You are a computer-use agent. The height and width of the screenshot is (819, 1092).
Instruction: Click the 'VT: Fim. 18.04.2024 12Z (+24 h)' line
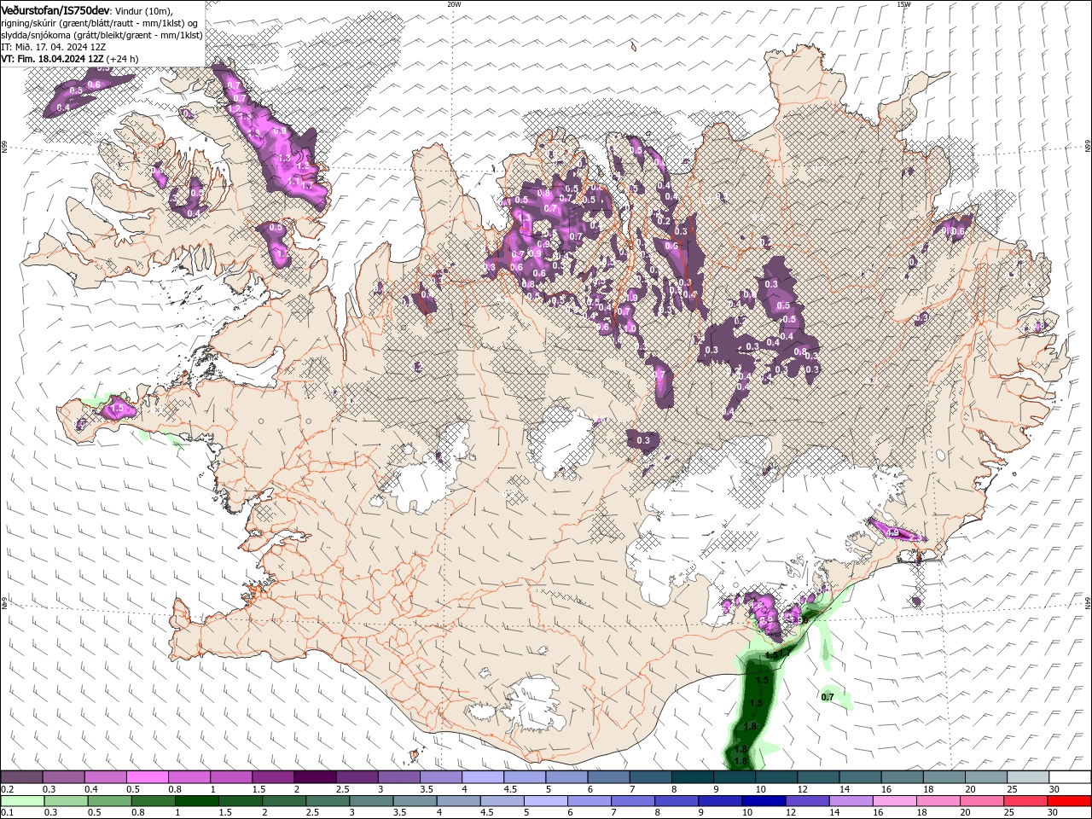coord(70,59)
